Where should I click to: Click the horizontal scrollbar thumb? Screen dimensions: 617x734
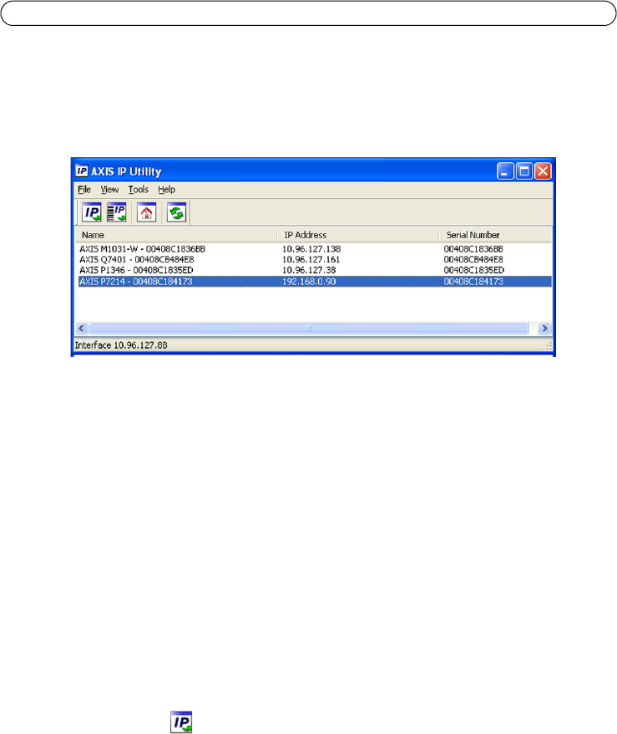309,329
